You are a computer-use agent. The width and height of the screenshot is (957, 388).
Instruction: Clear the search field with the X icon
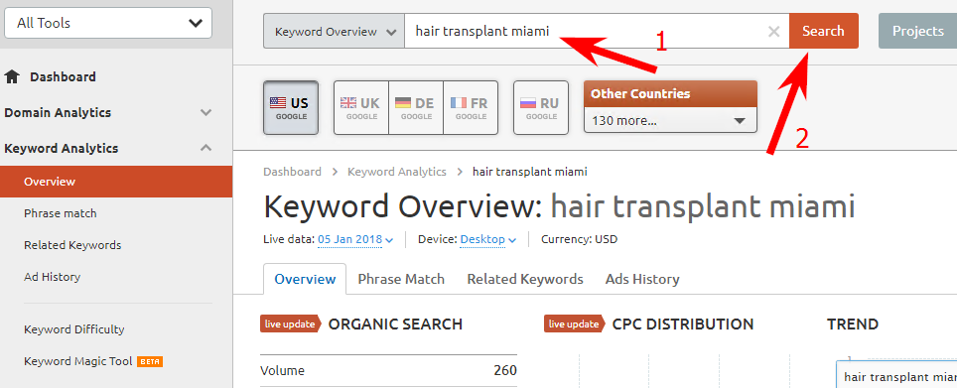coord(773,32)
